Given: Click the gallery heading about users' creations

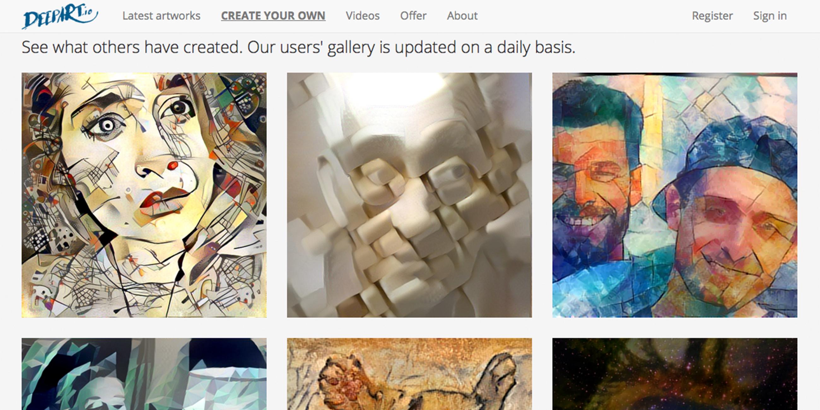Looking at the screenshot, I should 299,47.
